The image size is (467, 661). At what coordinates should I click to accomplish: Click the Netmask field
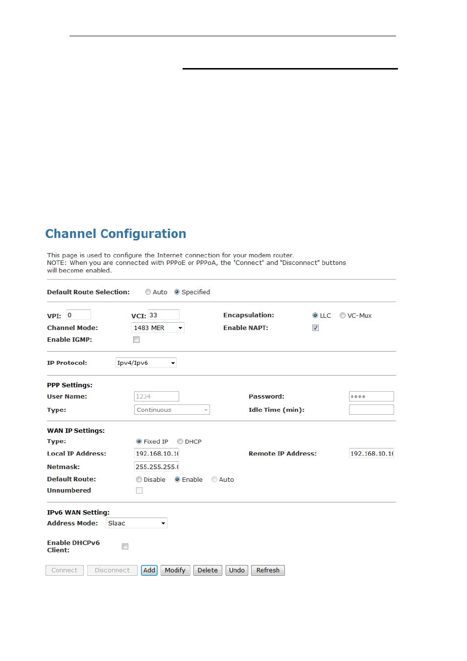157,467
